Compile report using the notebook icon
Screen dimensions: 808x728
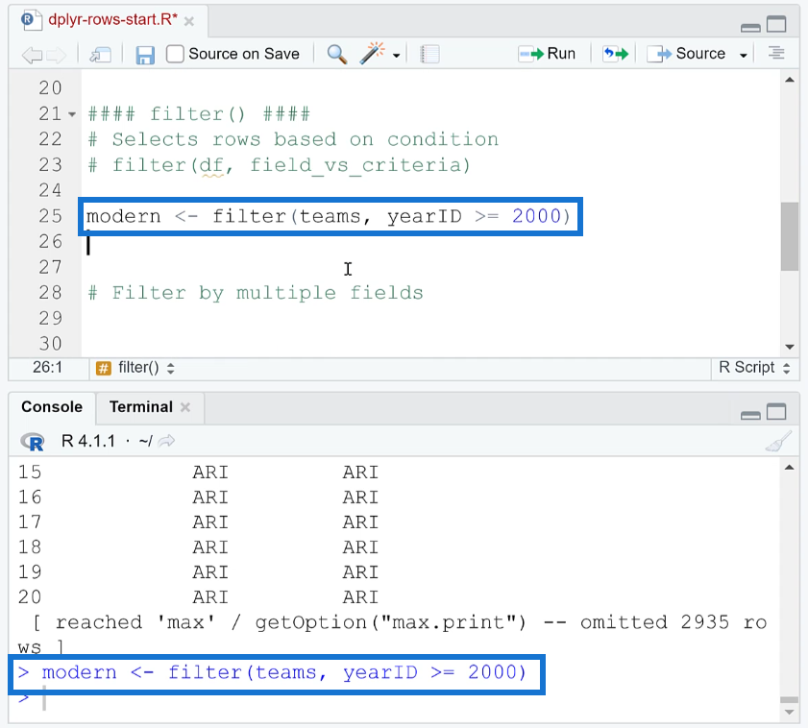coord(429,54)
